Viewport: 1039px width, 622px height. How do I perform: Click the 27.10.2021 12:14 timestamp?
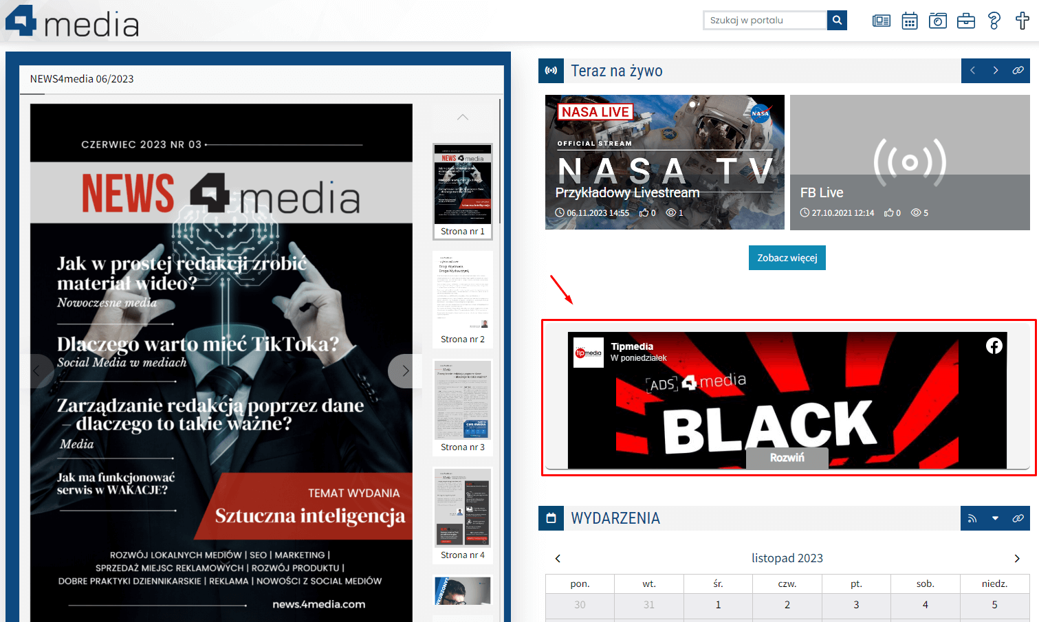click(x=842, y=213)
